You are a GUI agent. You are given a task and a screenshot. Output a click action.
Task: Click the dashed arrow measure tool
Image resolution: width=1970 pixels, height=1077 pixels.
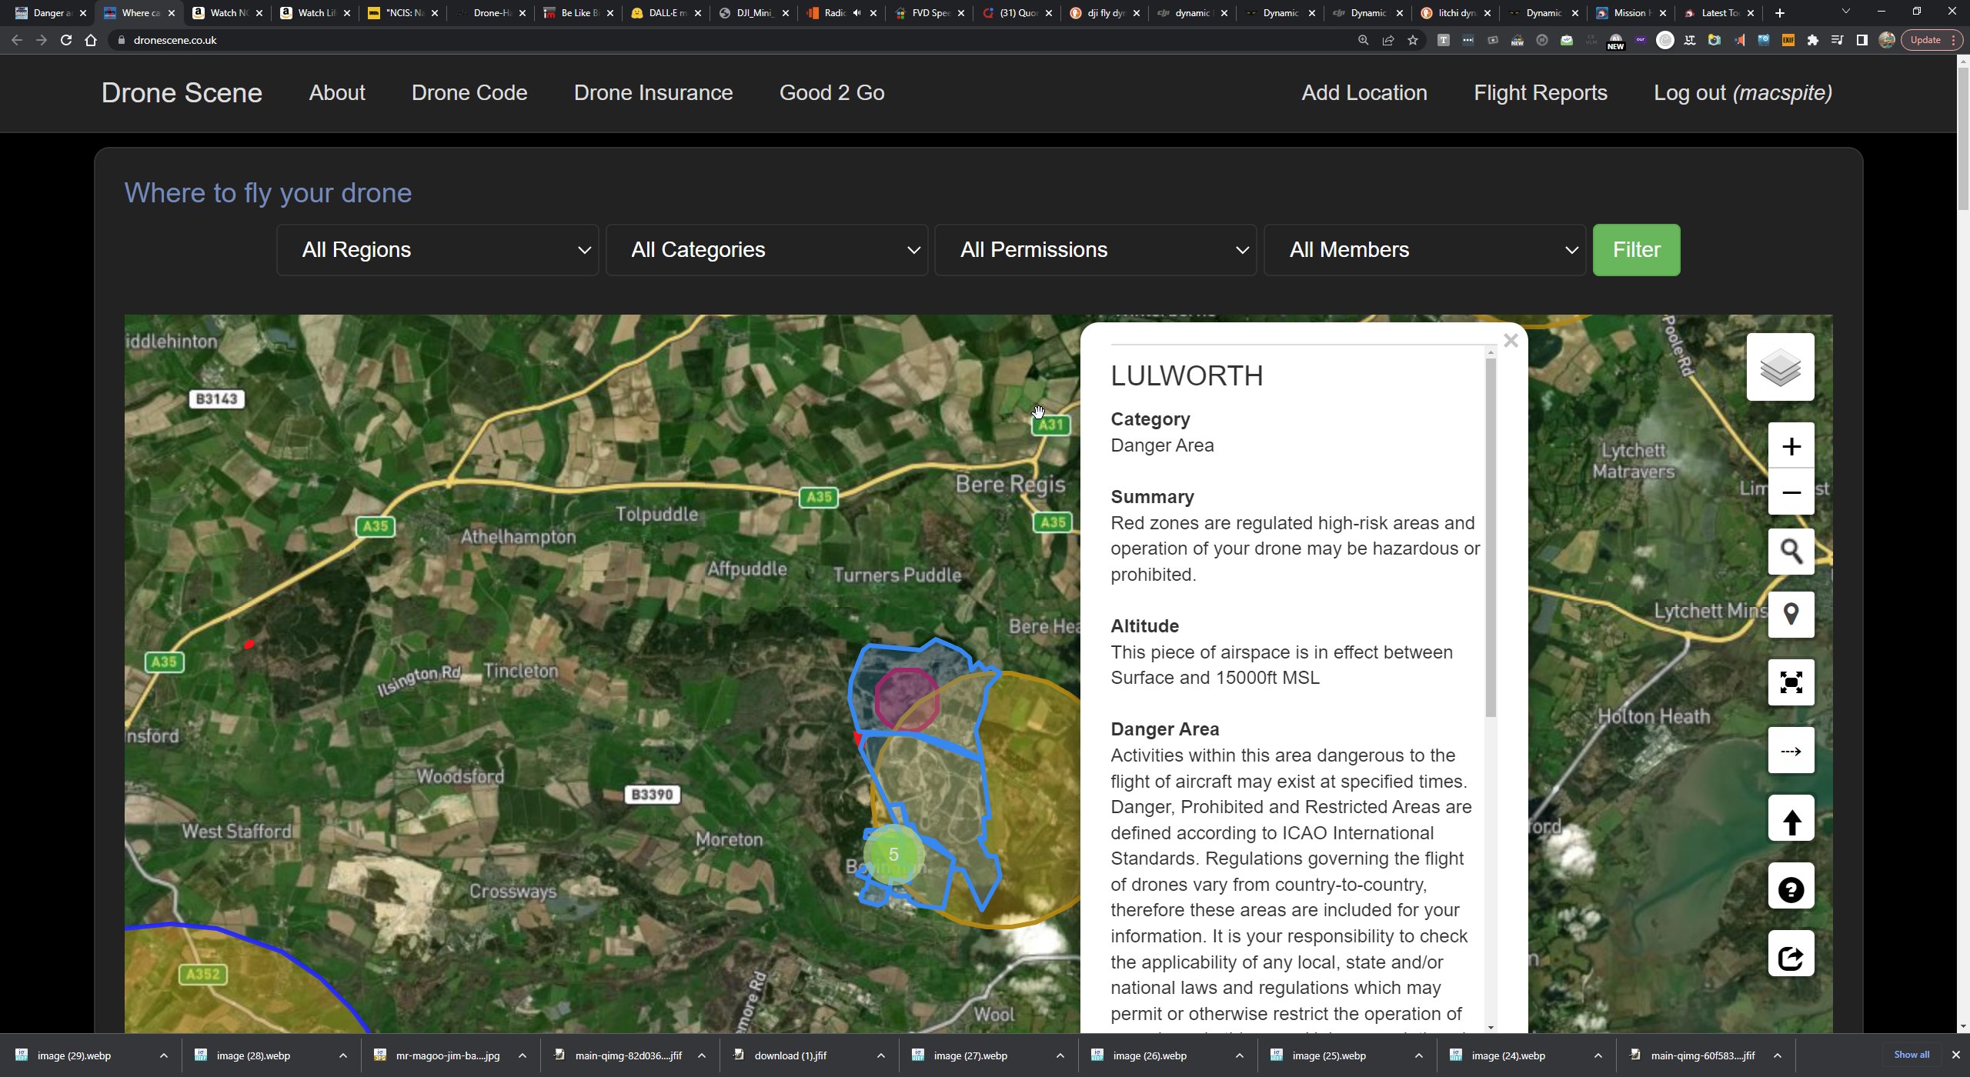pyautogui.click(x=1791, y=750)
